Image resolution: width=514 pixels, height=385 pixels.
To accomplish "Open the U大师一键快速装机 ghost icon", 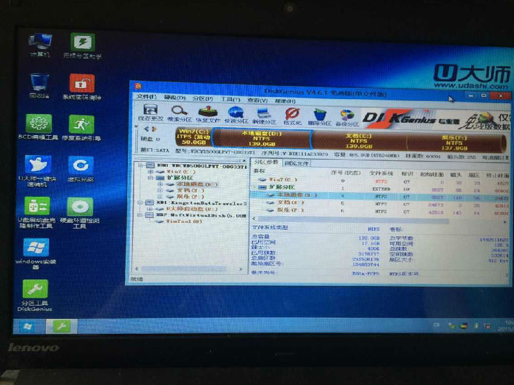I will point(37,171).
